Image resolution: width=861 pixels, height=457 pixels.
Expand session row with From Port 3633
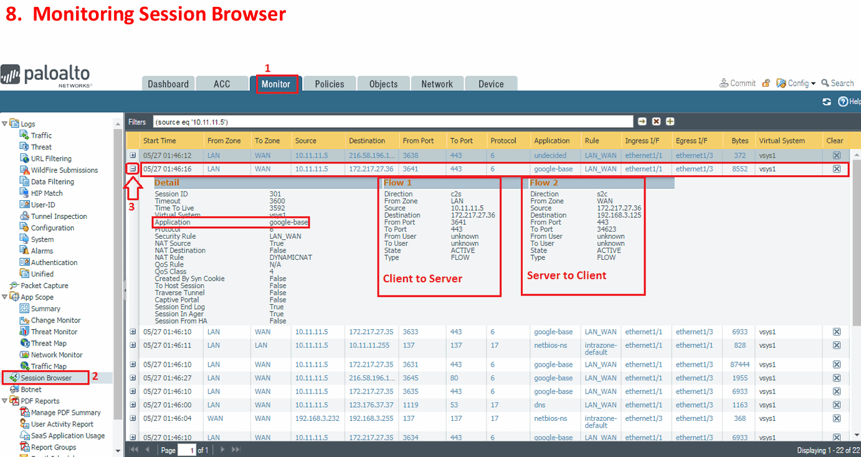point(133,332)
